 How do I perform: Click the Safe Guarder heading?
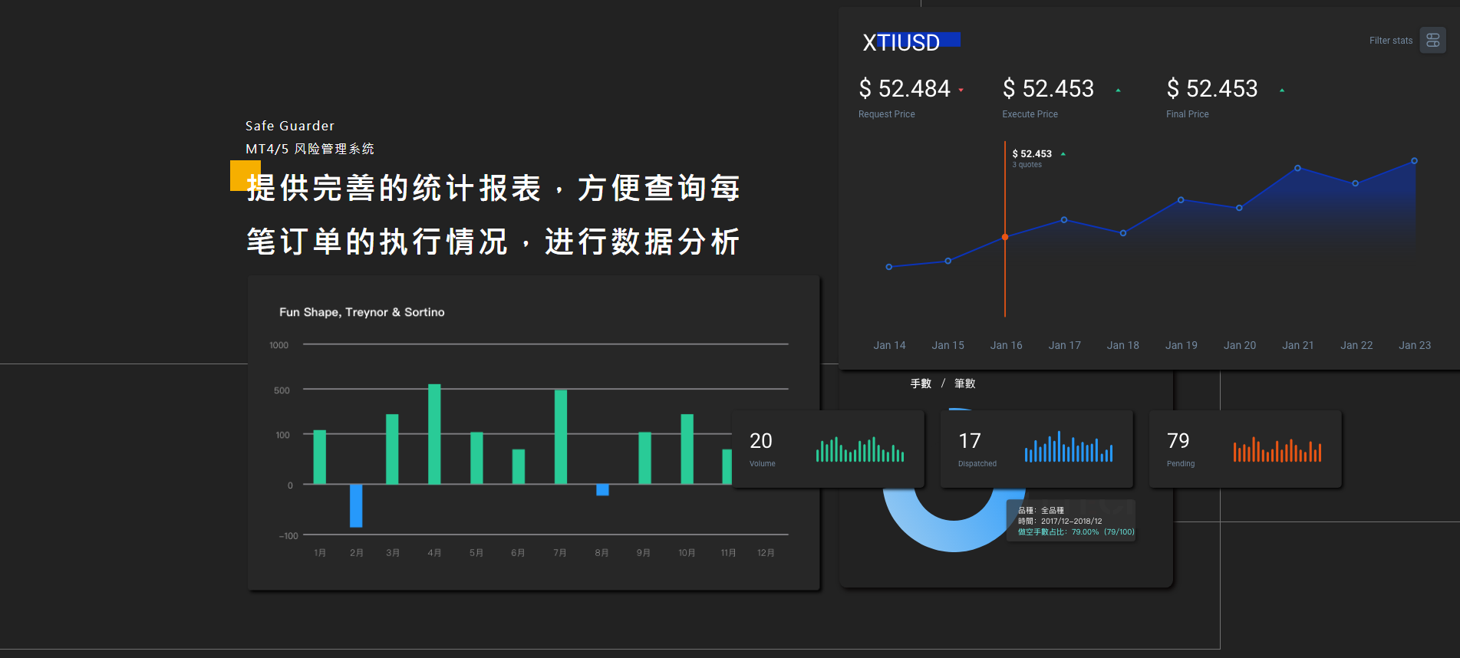[290, 126]
